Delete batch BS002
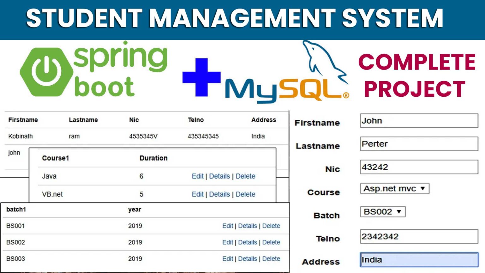This screenshot has height=273, width=485. point(271,242)
